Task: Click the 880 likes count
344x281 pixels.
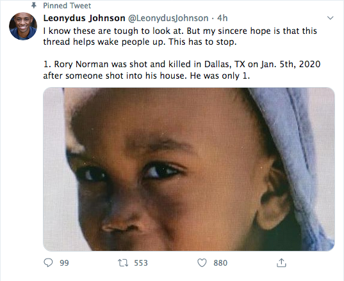Action: (220, 263)
